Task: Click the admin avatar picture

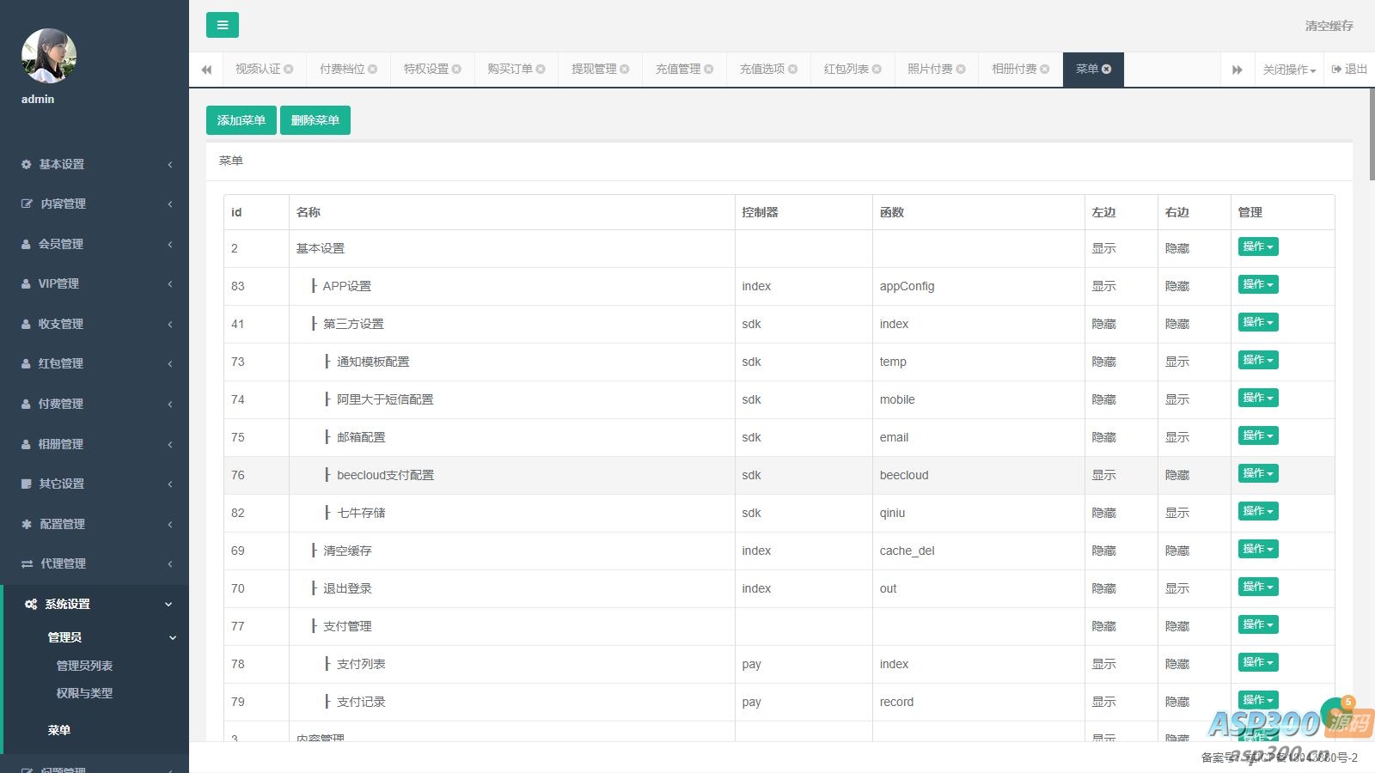Action: (x=49, y=56)
